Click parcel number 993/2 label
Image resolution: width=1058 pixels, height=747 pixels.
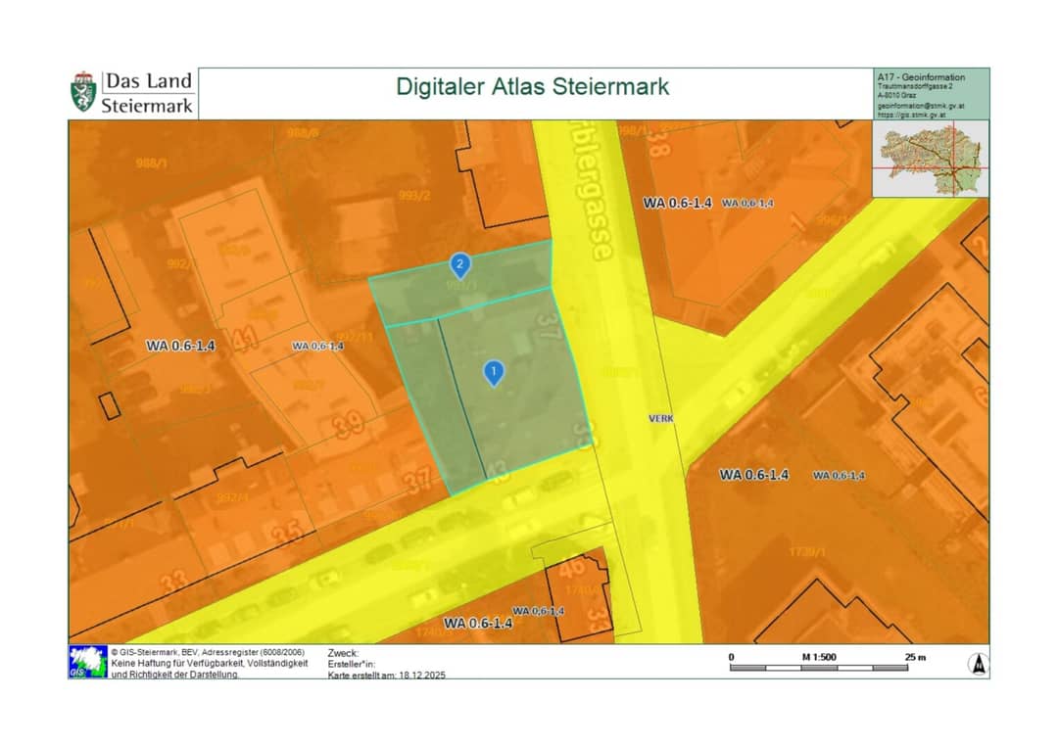(x=414, y=196)
